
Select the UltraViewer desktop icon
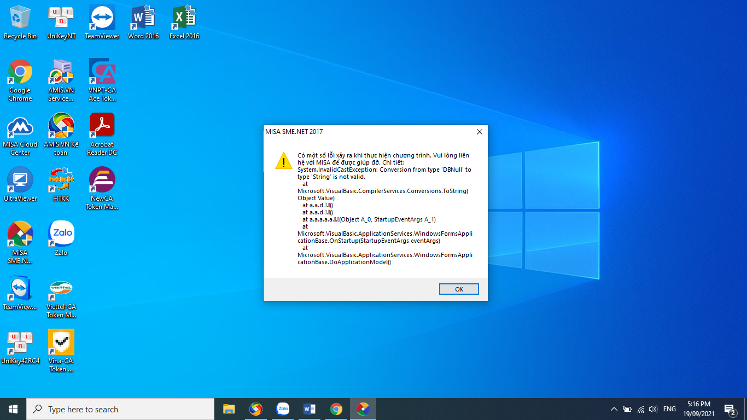click(20, 184)
